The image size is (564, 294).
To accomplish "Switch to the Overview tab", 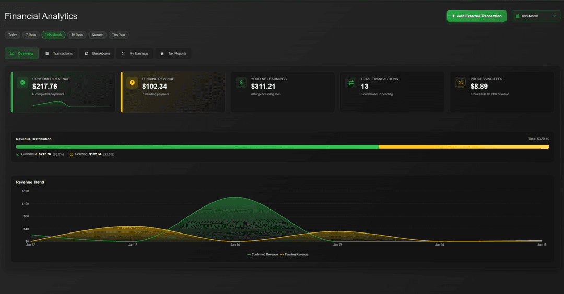I will point(21,54).
